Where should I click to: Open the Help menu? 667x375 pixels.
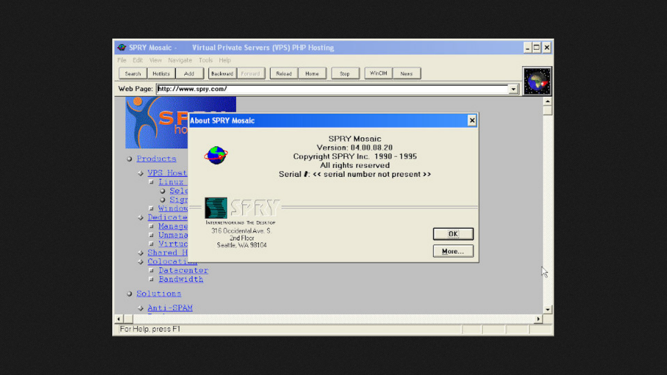225,60
